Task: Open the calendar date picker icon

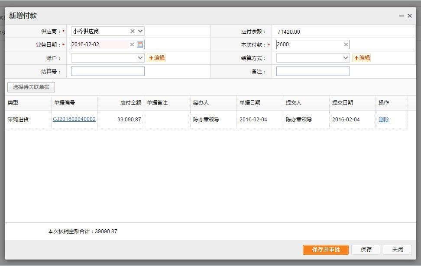Action: 140,44
